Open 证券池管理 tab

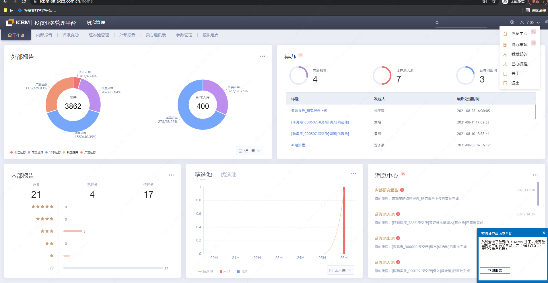pyautogui.click(x=99, y=35)
